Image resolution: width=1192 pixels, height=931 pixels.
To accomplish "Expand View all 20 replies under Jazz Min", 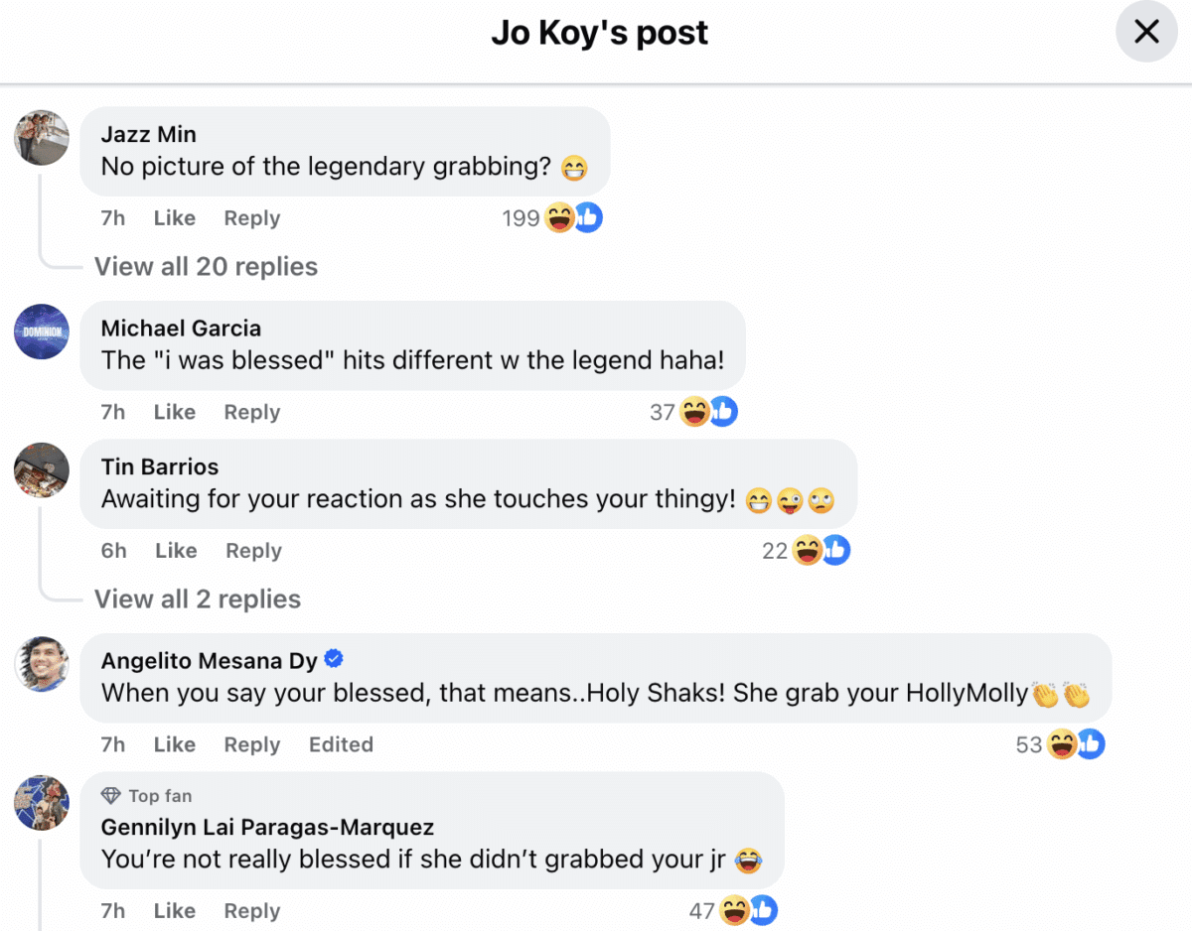I will (x=206, y=266).
